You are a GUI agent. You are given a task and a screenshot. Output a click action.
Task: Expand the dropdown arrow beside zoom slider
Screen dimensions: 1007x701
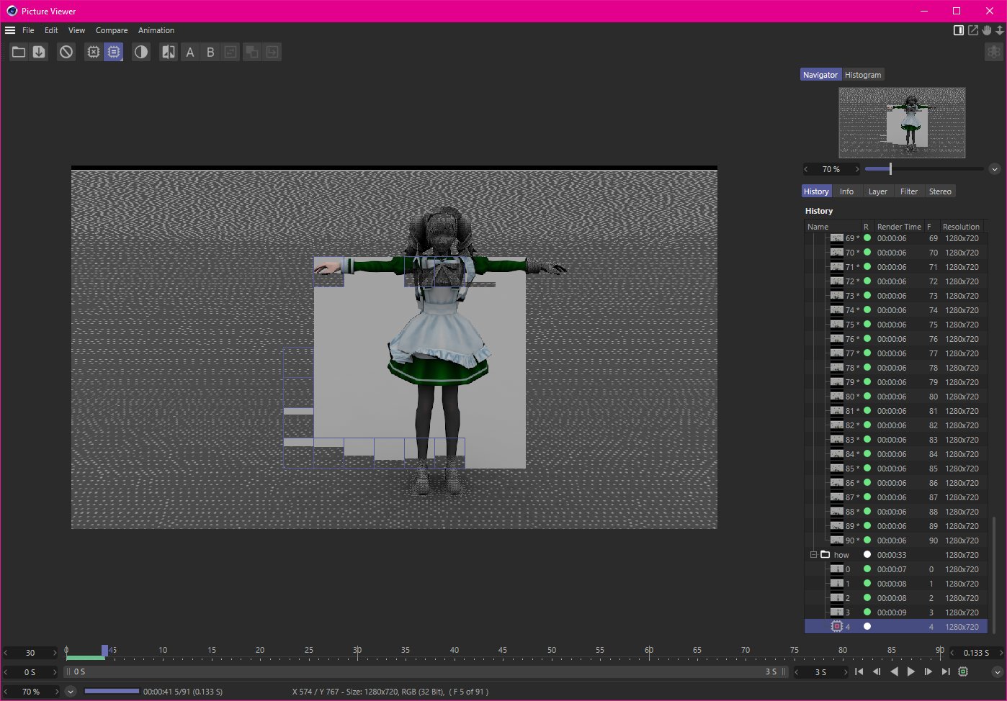(995, 169)
